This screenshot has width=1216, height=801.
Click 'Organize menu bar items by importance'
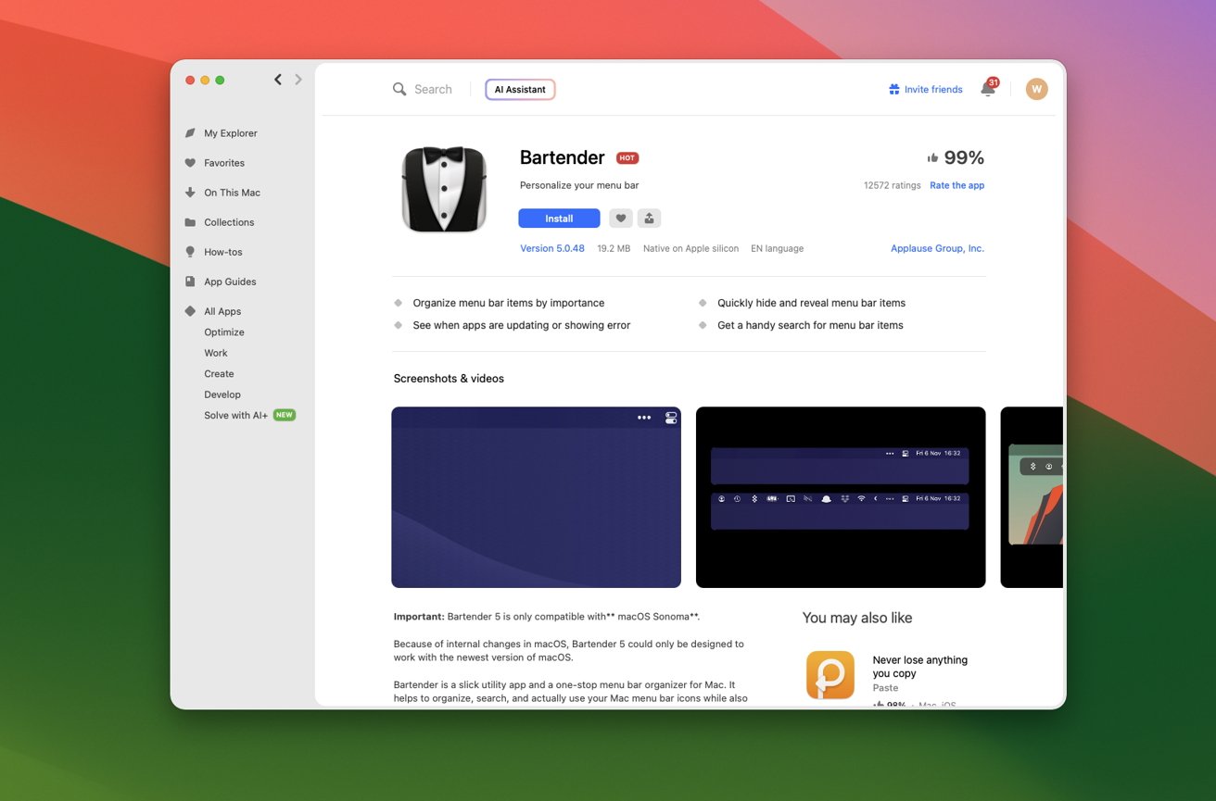point(509,303)
